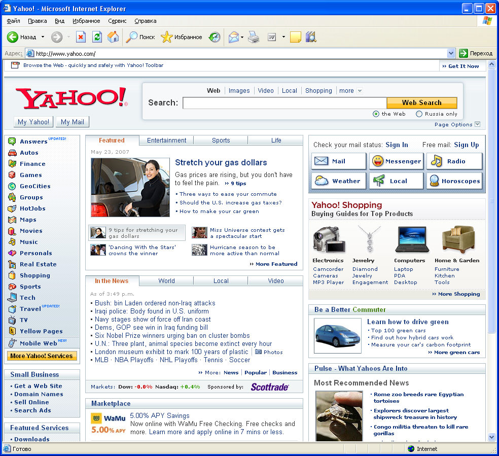This screenshot has height=456, width=499.
Task: Open the 'more' search categories dropdown
Action: (x=360, y=91)
